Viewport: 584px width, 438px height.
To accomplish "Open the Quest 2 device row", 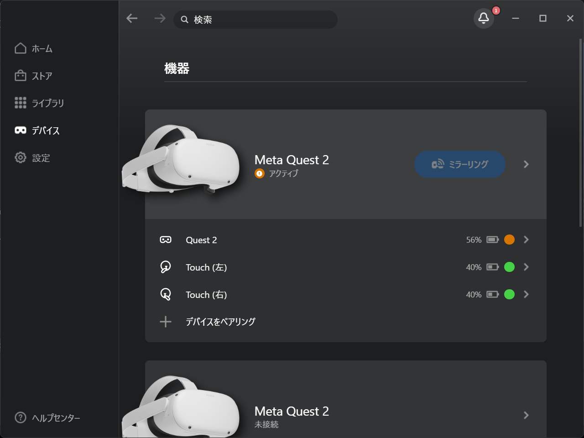I will (x=345, y=240).
